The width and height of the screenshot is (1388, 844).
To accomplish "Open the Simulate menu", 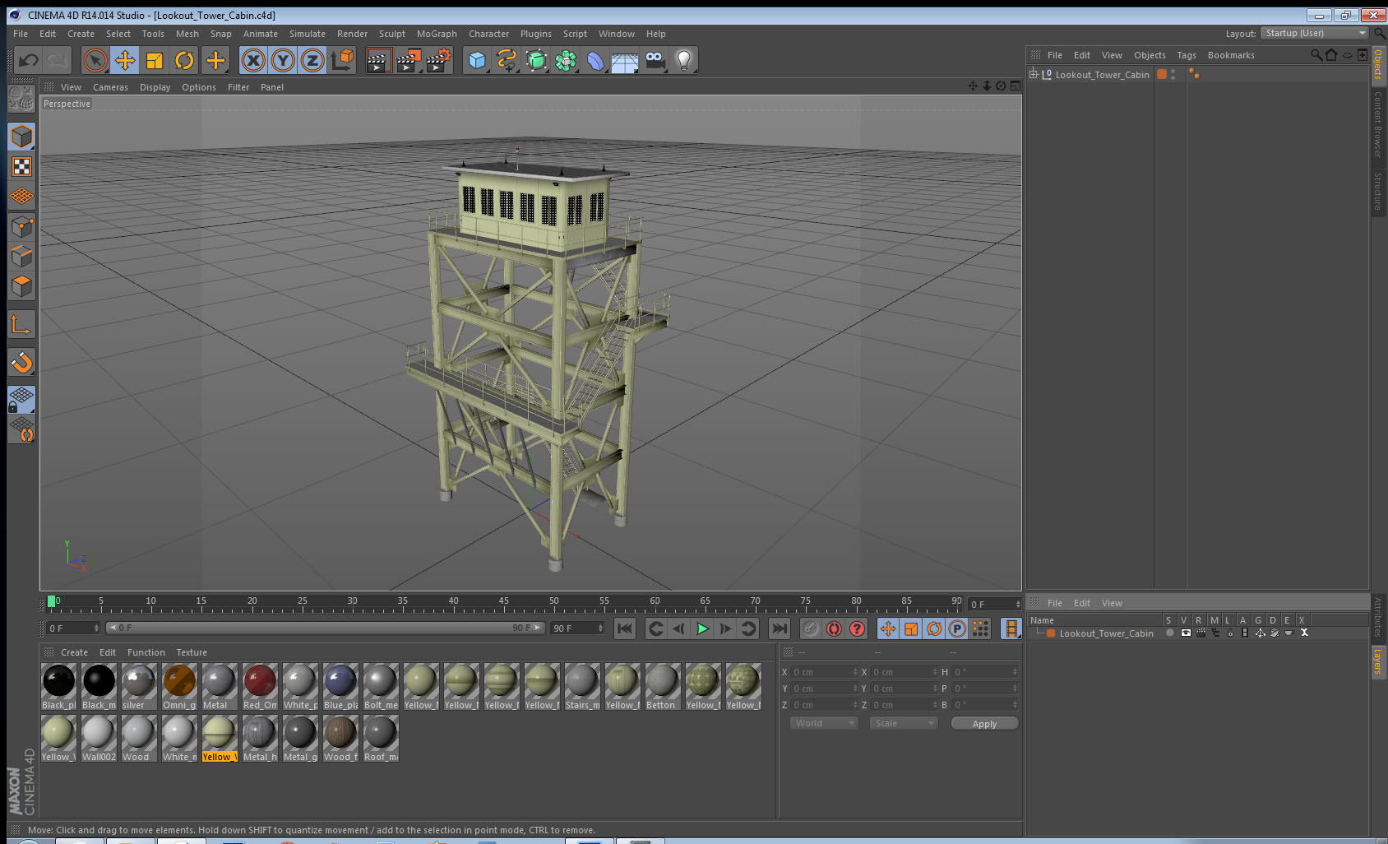I will [x=308, y=34].
